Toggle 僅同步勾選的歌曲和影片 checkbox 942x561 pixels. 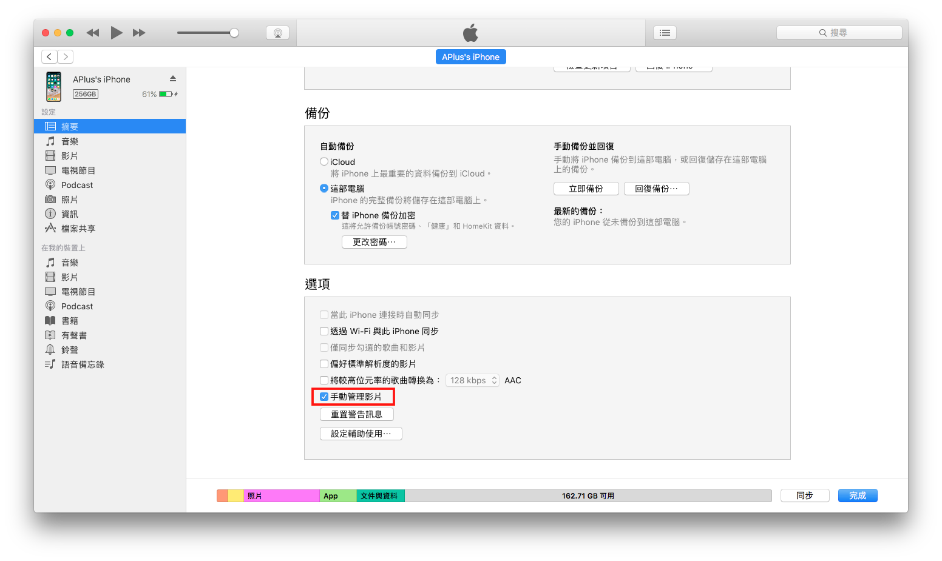(x=324, y=348)
